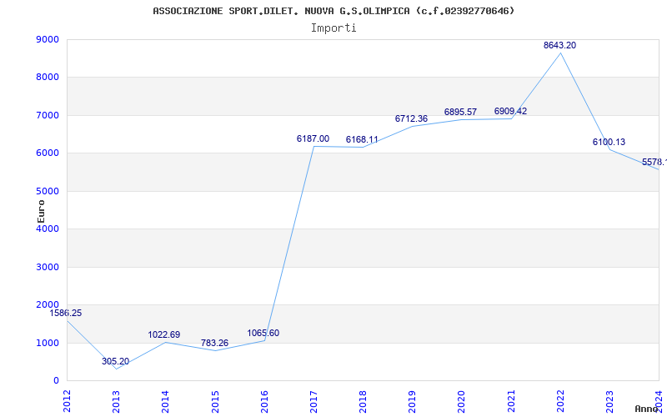Click the 8000 y-axis tick label

point(48,78)
